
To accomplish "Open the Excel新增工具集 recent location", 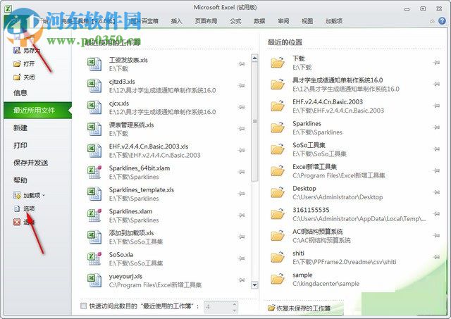I will pyautogui.click(x=354, y=170).
